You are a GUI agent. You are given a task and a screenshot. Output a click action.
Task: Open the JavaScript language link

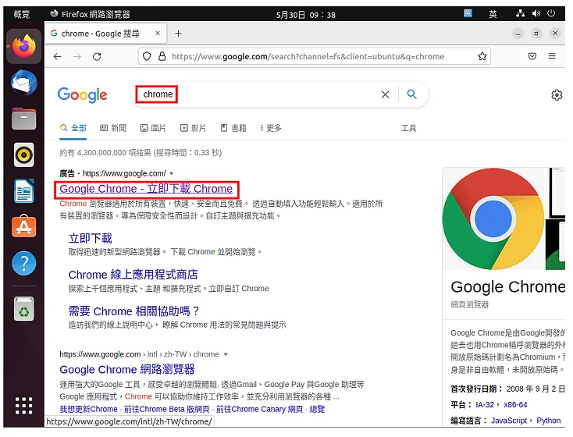509,421
